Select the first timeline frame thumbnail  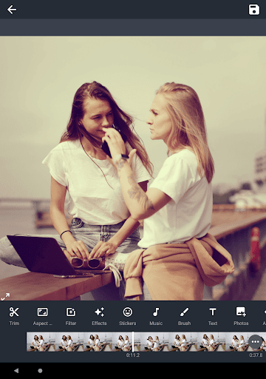(x=41, y=342)
